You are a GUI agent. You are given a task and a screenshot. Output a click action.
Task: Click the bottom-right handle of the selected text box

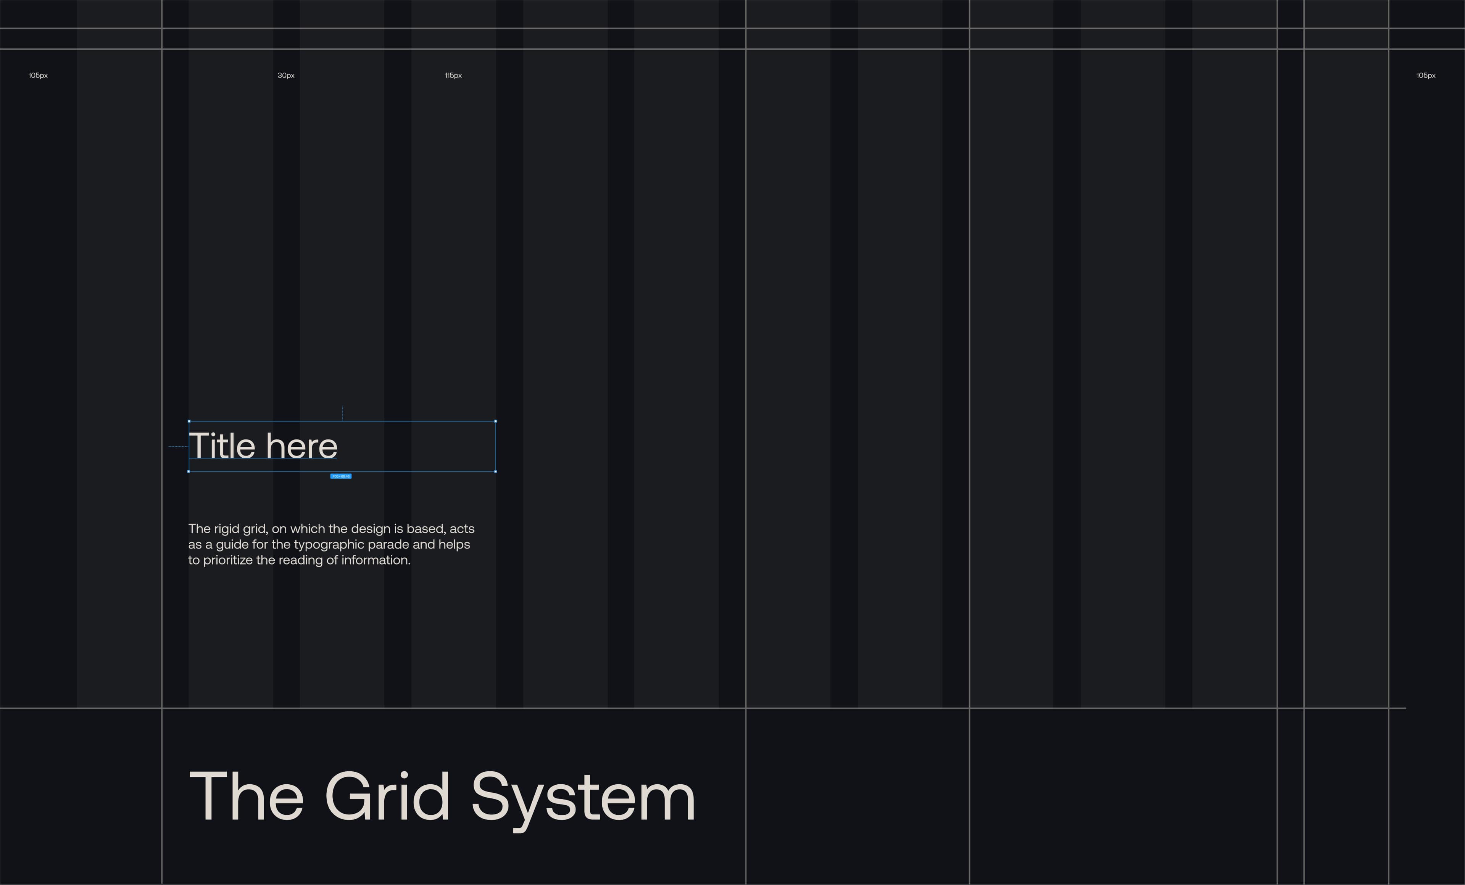tap(495, 471)
